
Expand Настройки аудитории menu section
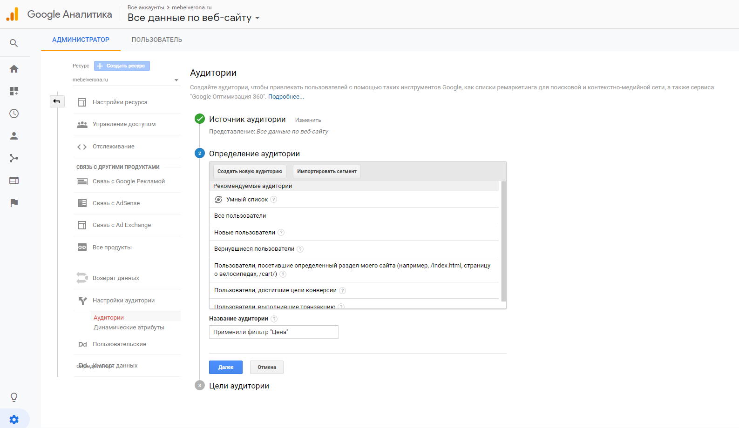click(123, 301)
